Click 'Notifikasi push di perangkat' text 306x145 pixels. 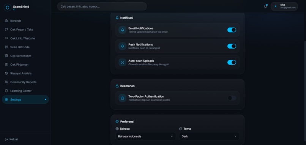coord(144,48)
